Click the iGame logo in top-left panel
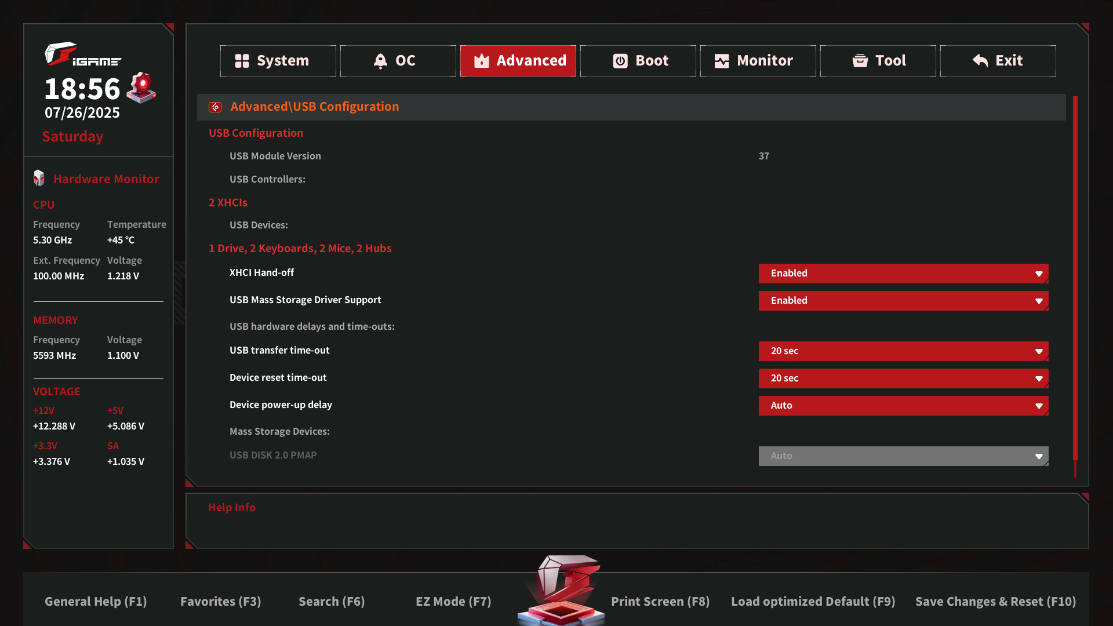The width and height of the screenshot is (1113, 626). point(82,54)
